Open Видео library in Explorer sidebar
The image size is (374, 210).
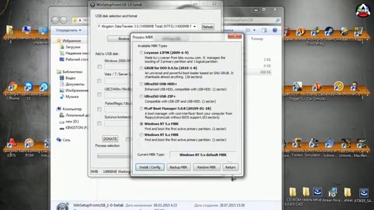(68, 78)
